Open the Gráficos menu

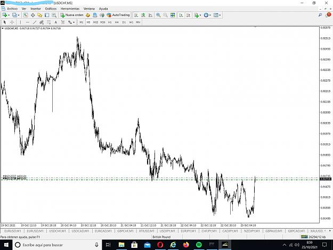51,9
